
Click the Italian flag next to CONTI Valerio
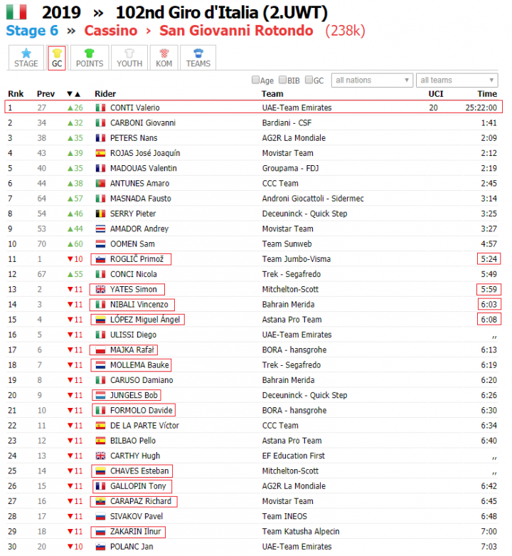(x=100, y=107)
